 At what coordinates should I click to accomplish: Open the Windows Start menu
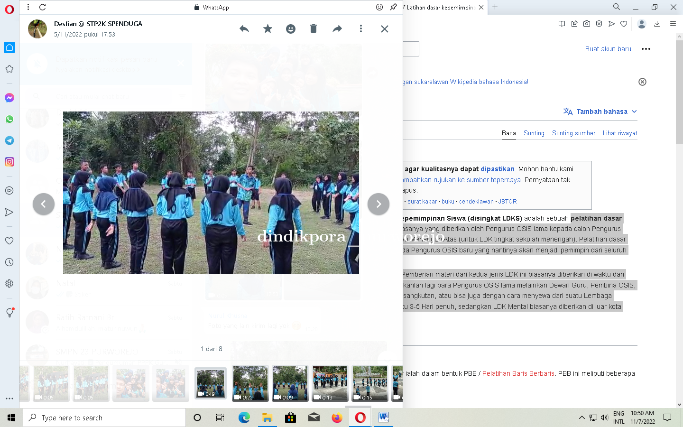tap(11, 418)
